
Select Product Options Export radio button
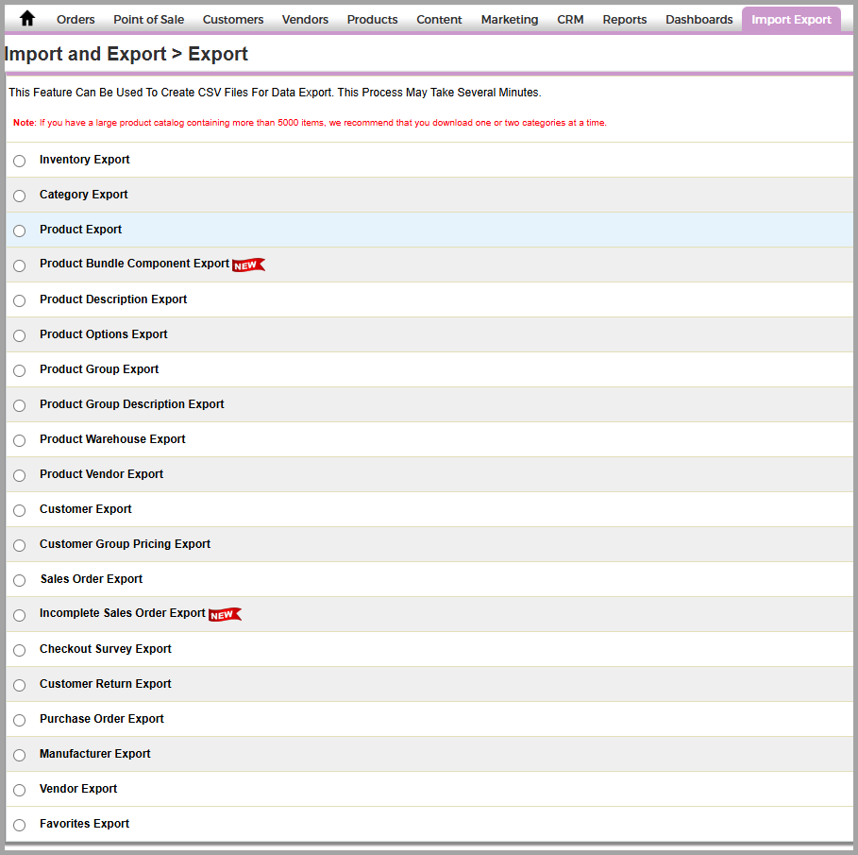(x=19, y=335)
